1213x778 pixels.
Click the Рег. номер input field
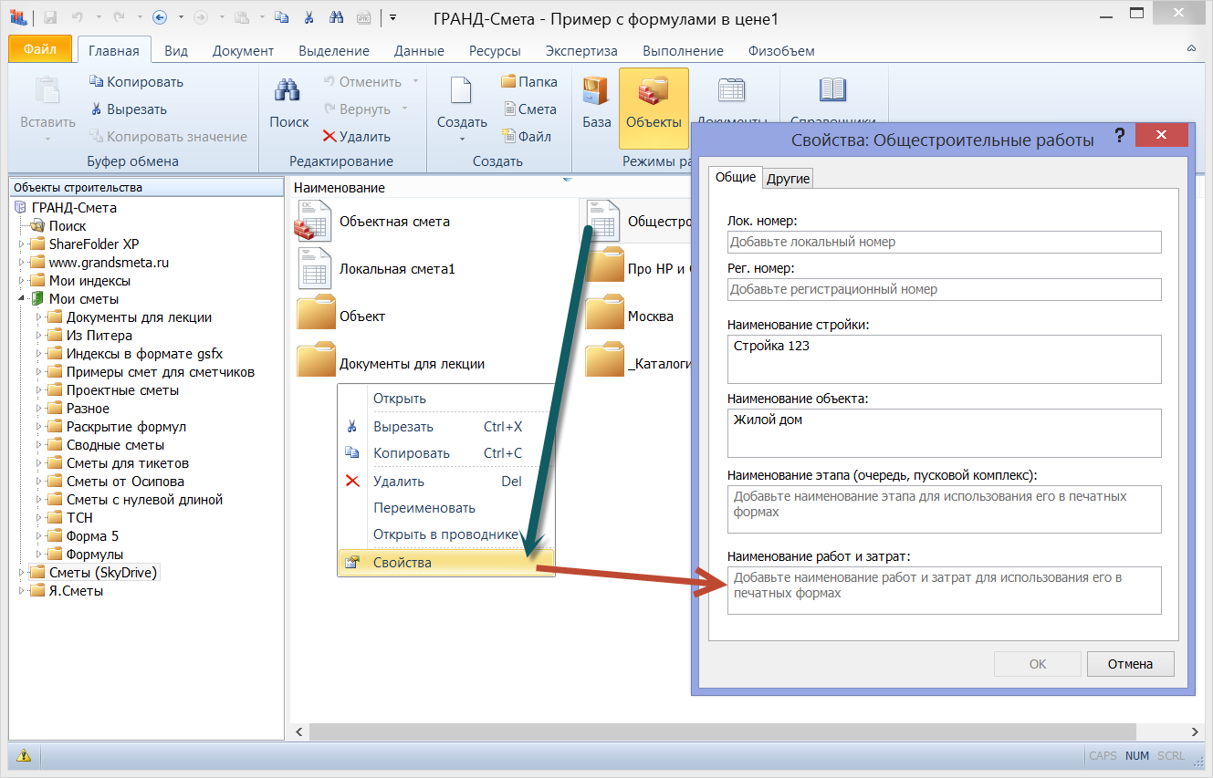(x=944, y=289)
